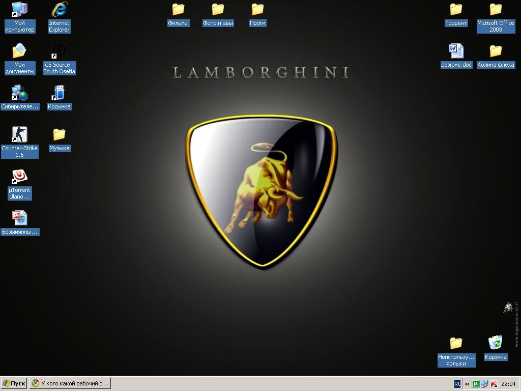The height and width of the screenshot is (391, 521).
Task: Switch to the Chrome window in the taskbar
Action: (70, 383)
